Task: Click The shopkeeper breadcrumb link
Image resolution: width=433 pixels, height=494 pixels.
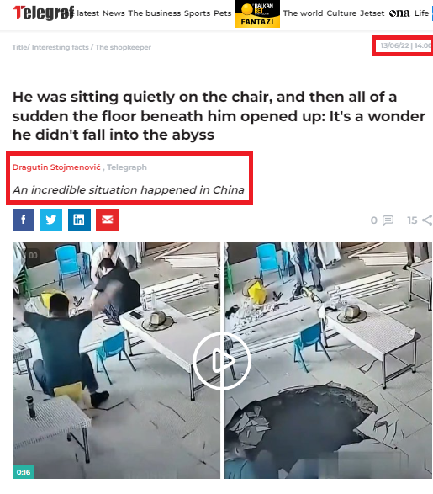Action: pos(123,47)
